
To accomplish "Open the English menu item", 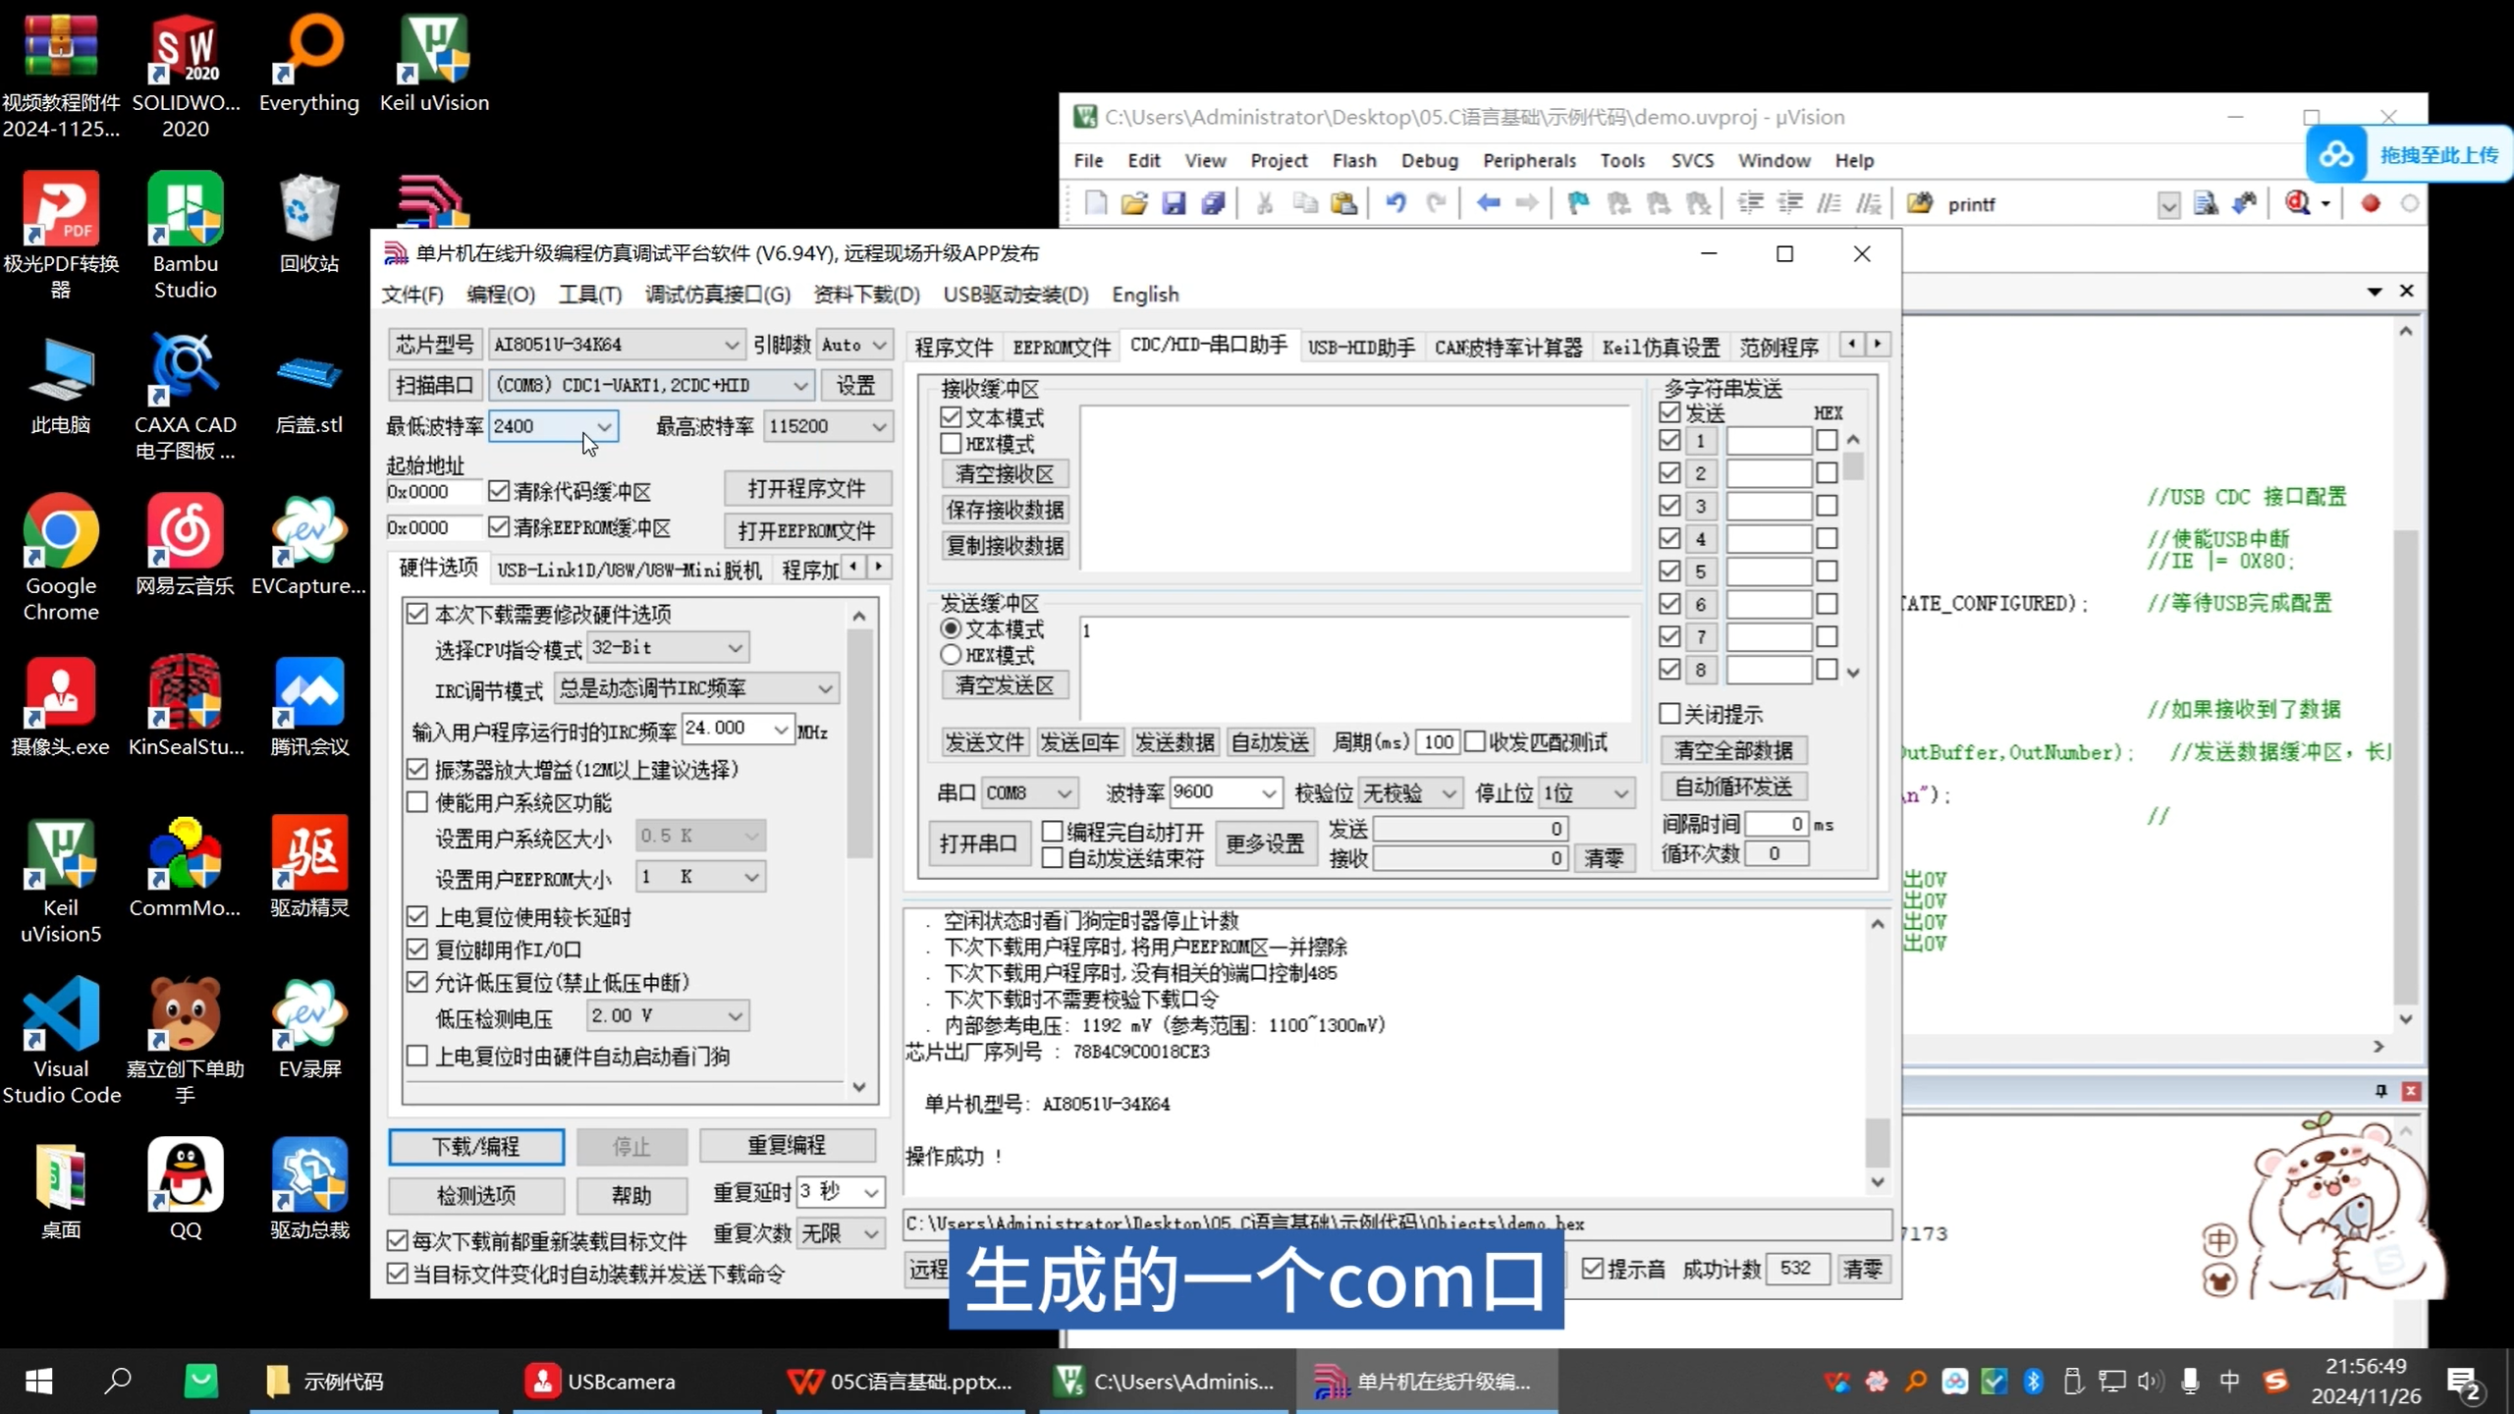I will click(x=1144, y=294).
